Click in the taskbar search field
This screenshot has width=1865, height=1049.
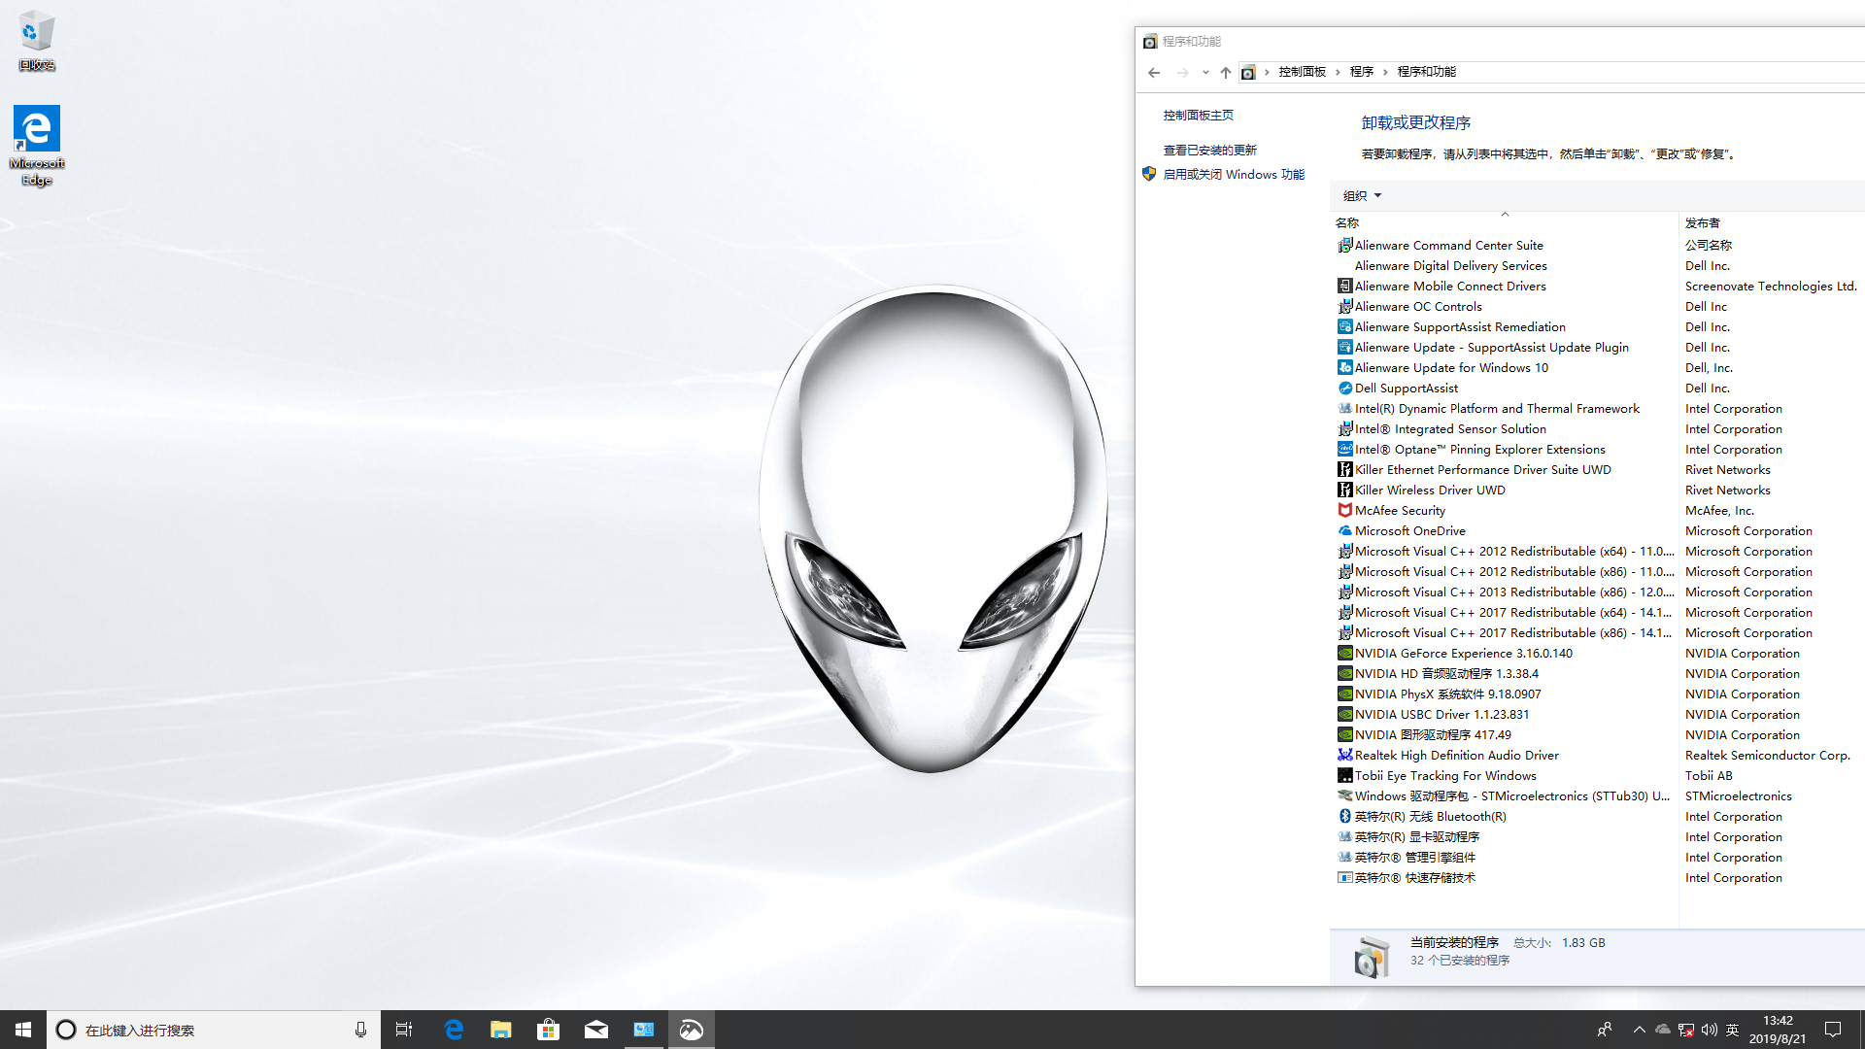pos(214,1030)
